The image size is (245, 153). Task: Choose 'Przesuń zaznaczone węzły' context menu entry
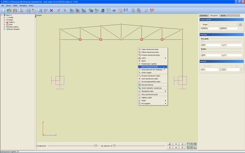(152, 76)
